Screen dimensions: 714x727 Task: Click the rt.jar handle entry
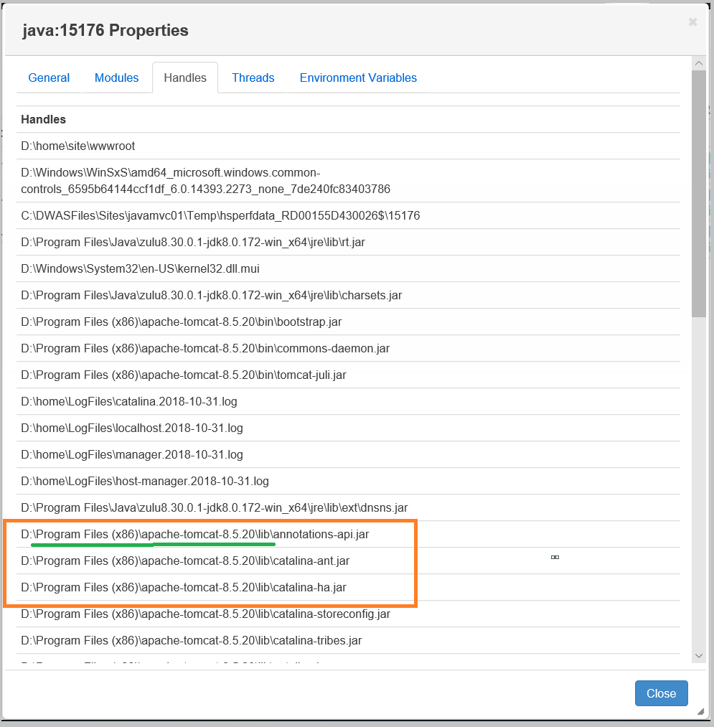point(193,242)
